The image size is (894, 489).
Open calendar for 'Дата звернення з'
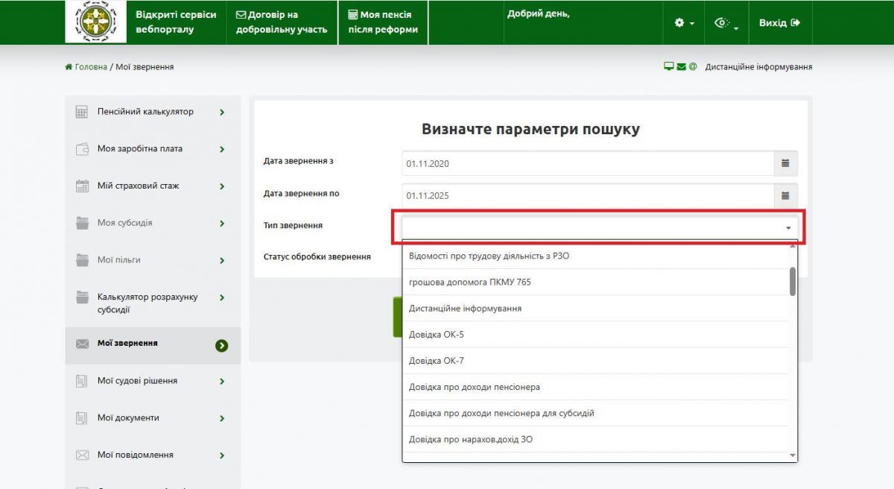[x=785, y=163]
